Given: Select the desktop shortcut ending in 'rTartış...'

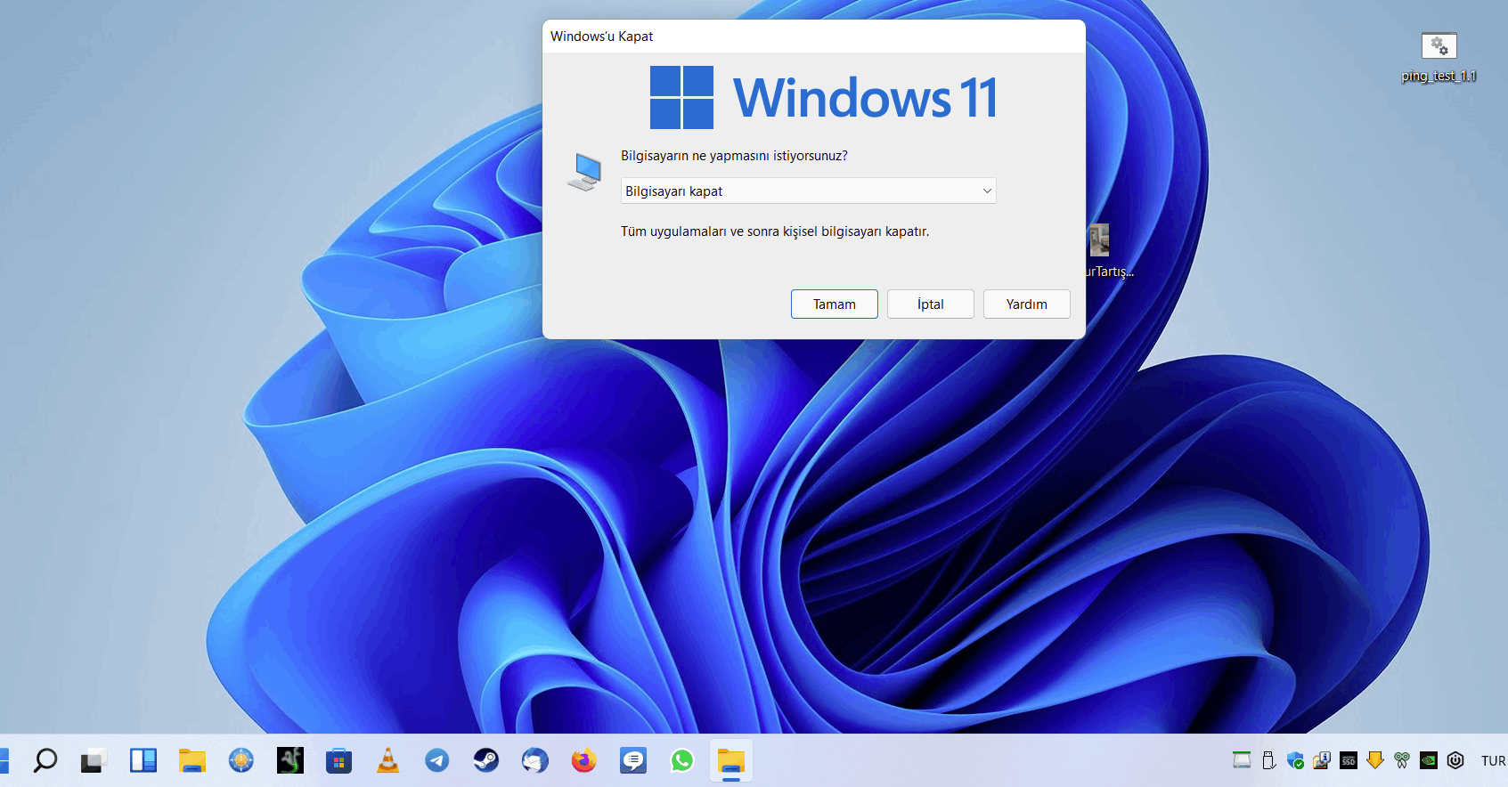Looking at the screenshot, I should [x=1109, y=252].
